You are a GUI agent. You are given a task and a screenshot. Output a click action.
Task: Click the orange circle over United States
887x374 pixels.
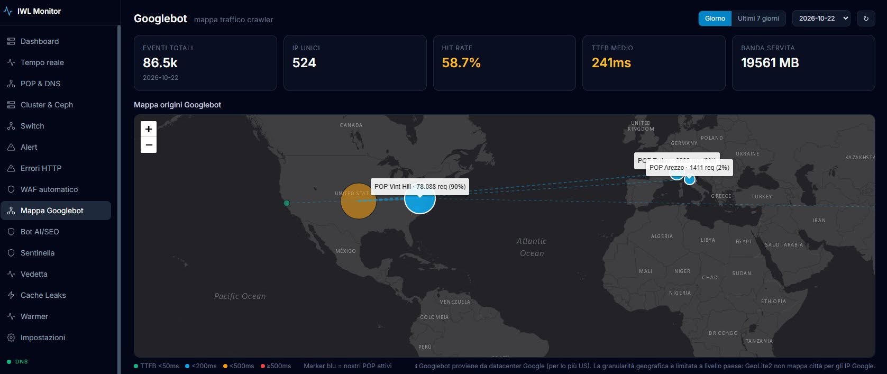359,201
